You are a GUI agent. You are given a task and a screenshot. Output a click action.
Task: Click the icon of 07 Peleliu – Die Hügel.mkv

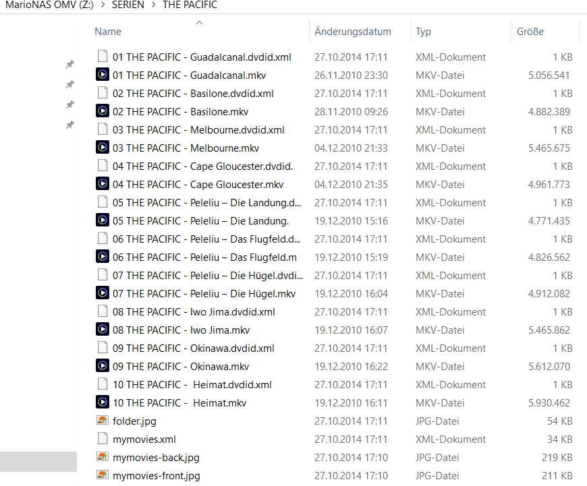pos(102,293)
